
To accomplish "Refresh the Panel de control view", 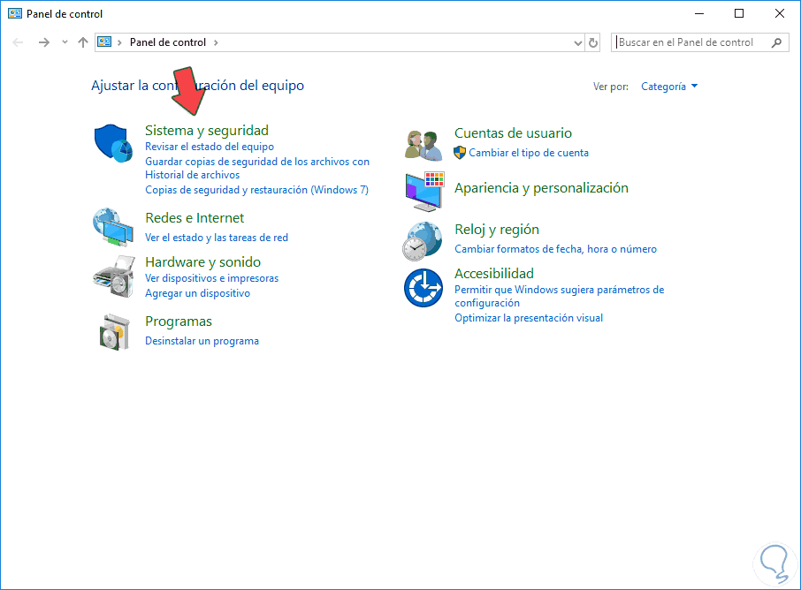I will pos(592,42).
